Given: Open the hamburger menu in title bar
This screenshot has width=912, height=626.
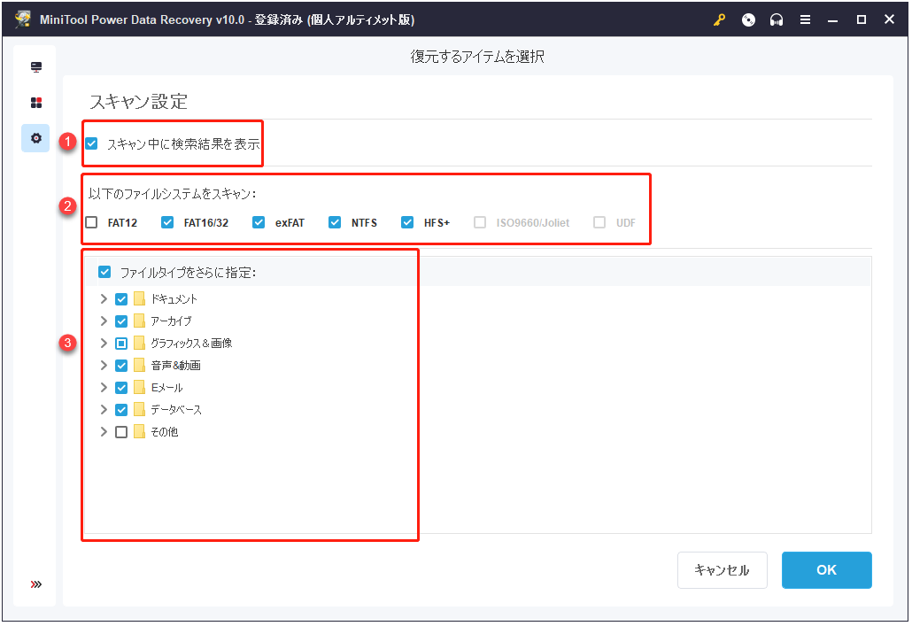Looking at the screenshot, I should [x=805, y=19].
